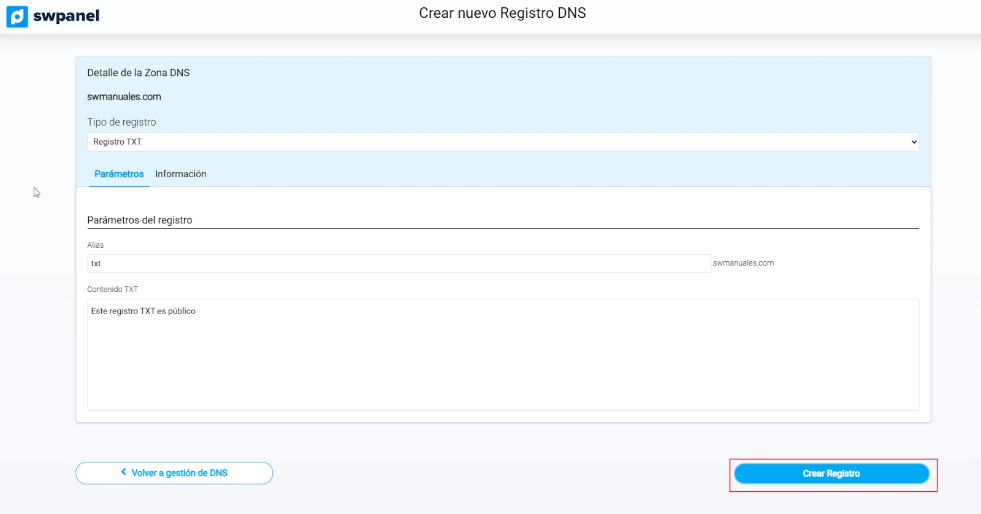Viewport: 981px width, 514px height.
Task: Click the 'Tipo de registro' label
Action: point(121,122)
